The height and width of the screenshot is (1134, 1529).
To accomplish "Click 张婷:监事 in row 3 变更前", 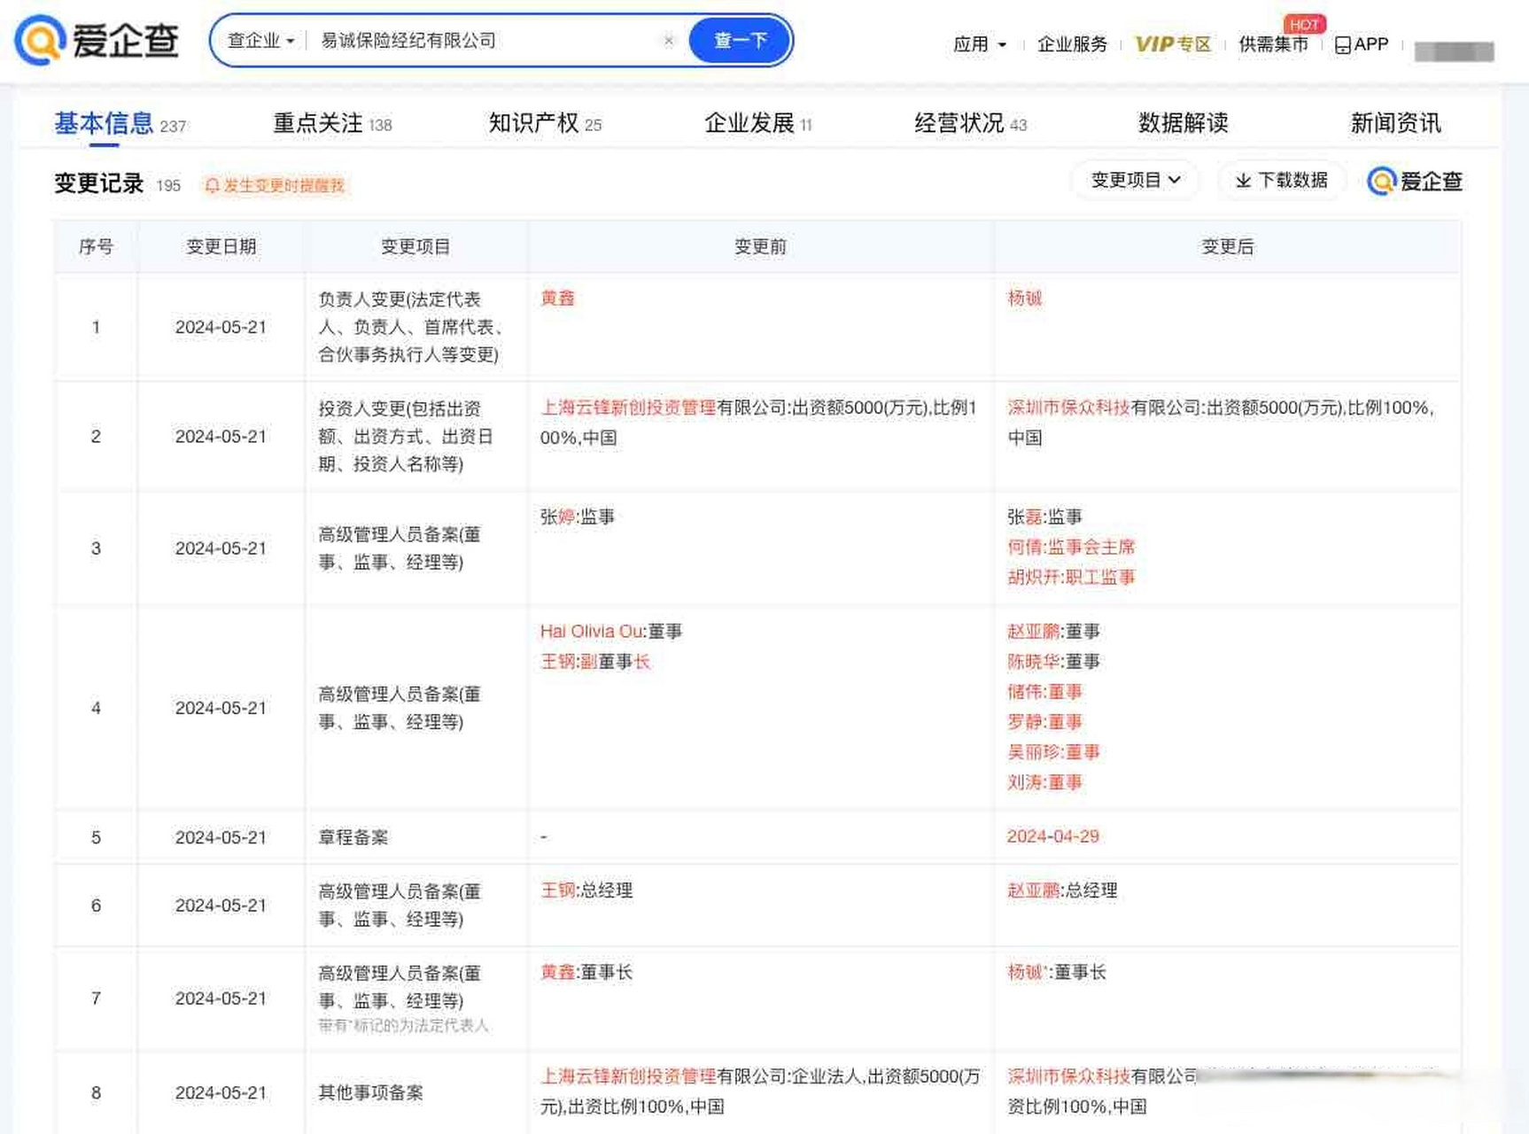I will click(x=578, y=517).
